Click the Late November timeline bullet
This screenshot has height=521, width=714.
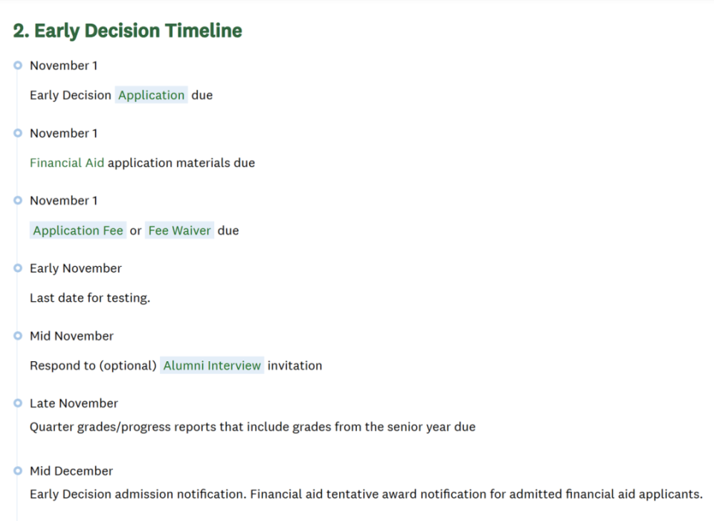[x=18, y=404]
